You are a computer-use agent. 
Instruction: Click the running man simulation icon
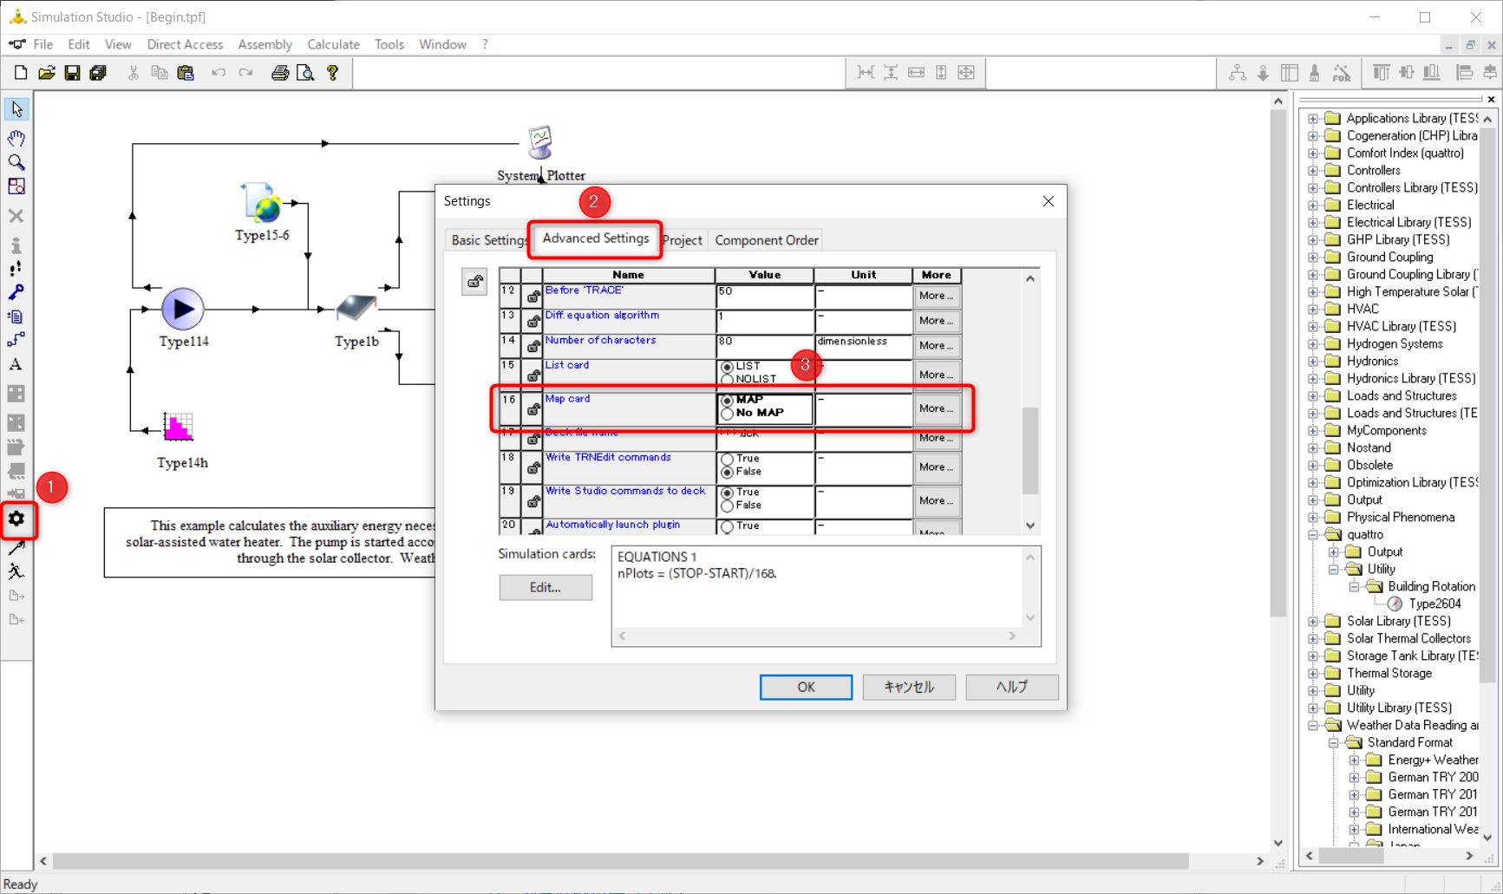click(16, 571)
